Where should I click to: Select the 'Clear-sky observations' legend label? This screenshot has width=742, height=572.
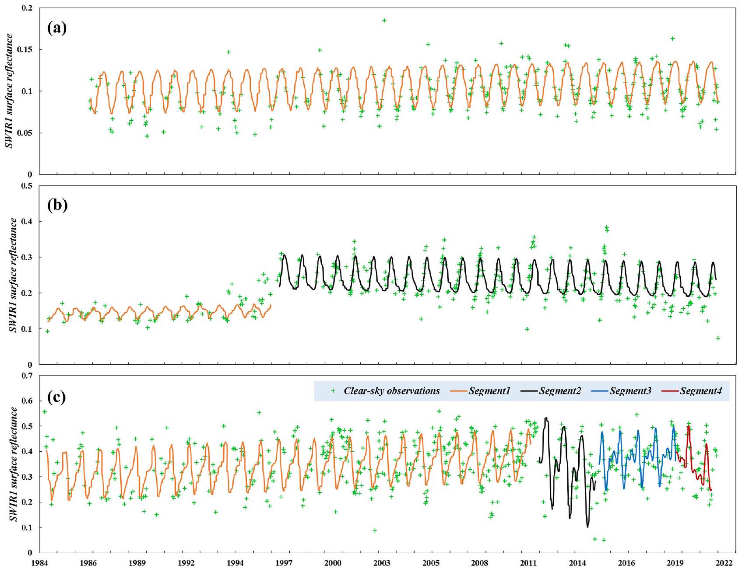(x=391, y=391)
